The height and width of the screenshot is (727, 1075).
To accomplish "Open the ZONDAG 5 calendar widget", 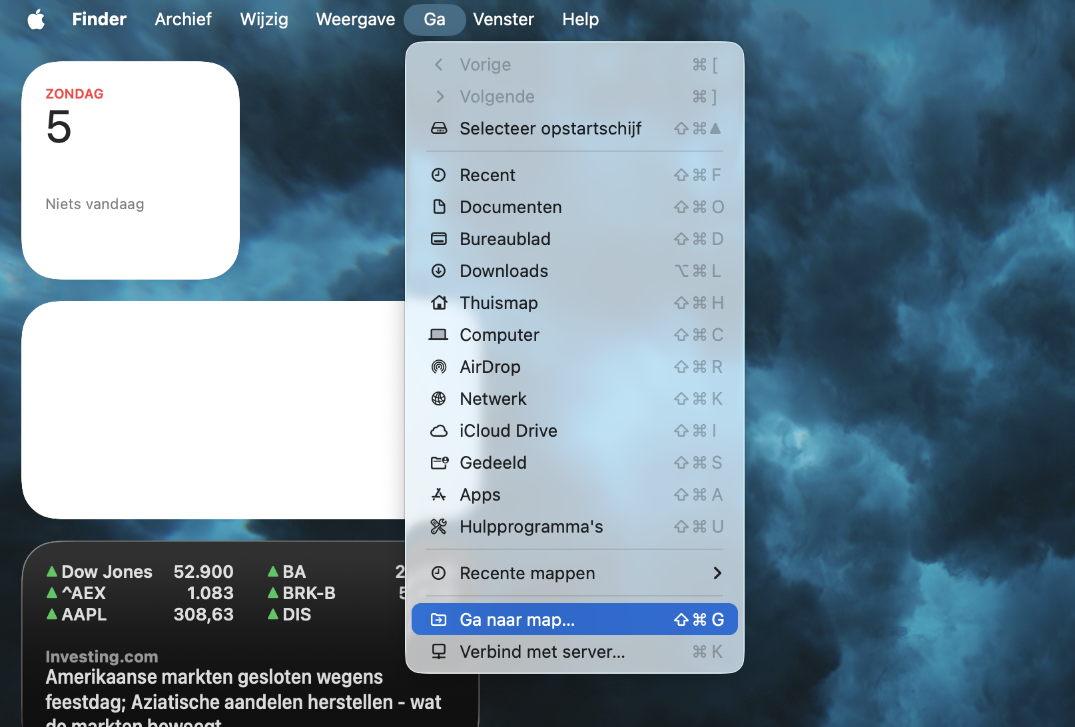I will click(x=131, y=170).
